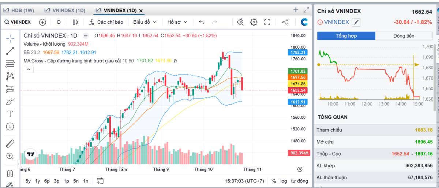Image resolution: width=439 pixels, height=188 pixels.
Task: Open the Fibonacci retracement tools
Action: point(10,64)
